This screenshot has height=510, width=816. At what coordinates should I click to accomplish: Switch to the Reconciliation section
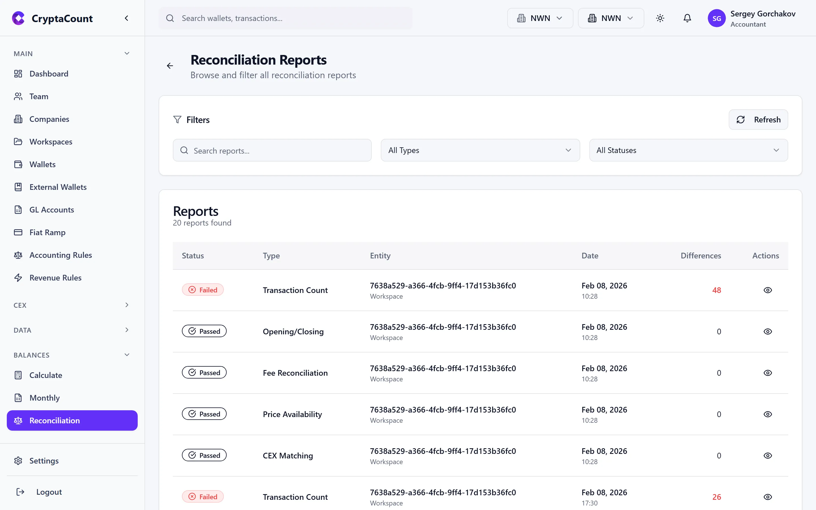click(55, 420)
